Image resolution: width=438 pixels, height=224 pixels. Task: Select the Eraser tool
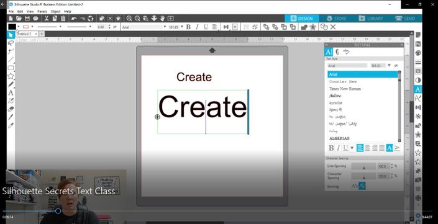11,109
